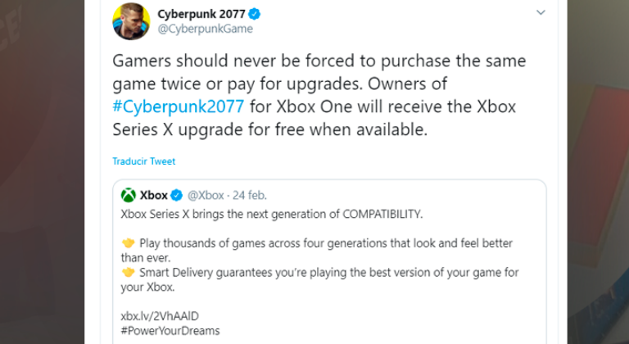
Task: Click the verified badge beside Xbox
Action: 176,195
